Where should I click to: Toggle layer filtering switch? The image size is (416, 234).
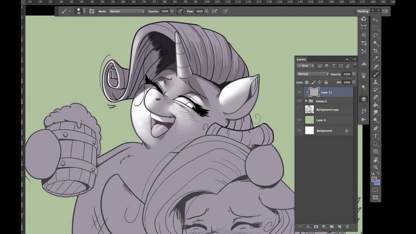(x=355, y=66)
